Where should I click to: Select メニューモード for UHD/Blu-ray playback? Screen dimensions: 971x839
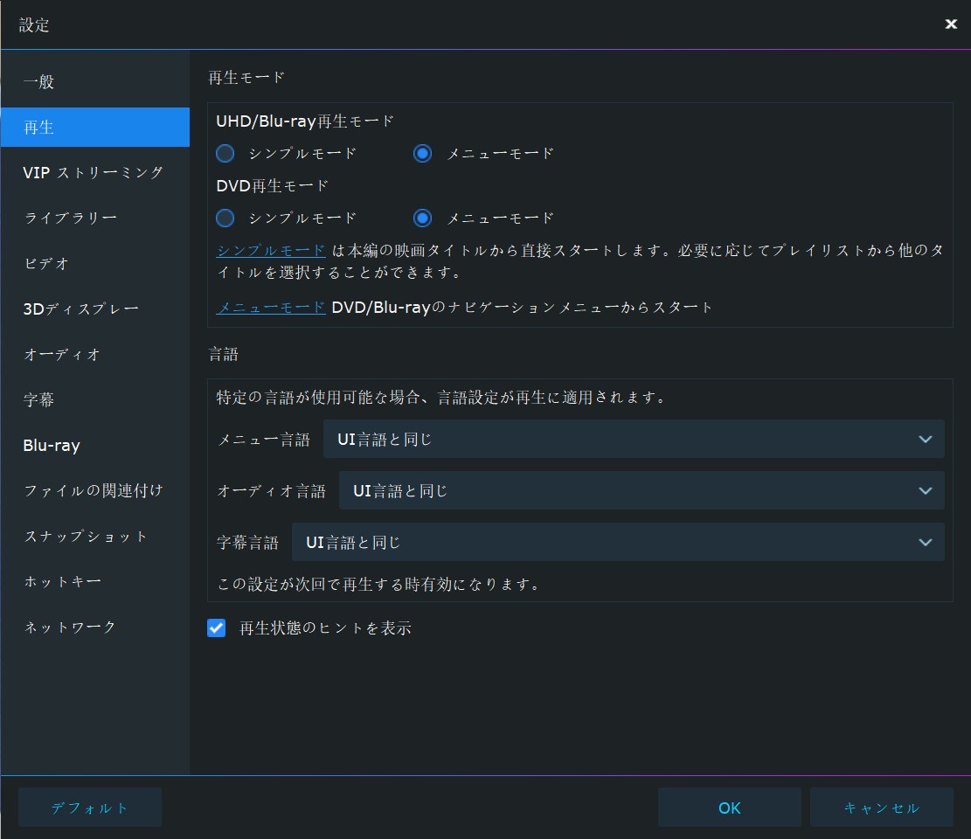[x=423, y=154]
